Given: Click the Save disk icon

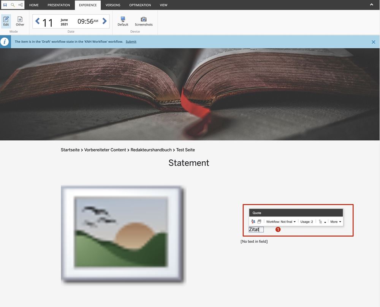Looking at the screenshot, I should point(5,5).
